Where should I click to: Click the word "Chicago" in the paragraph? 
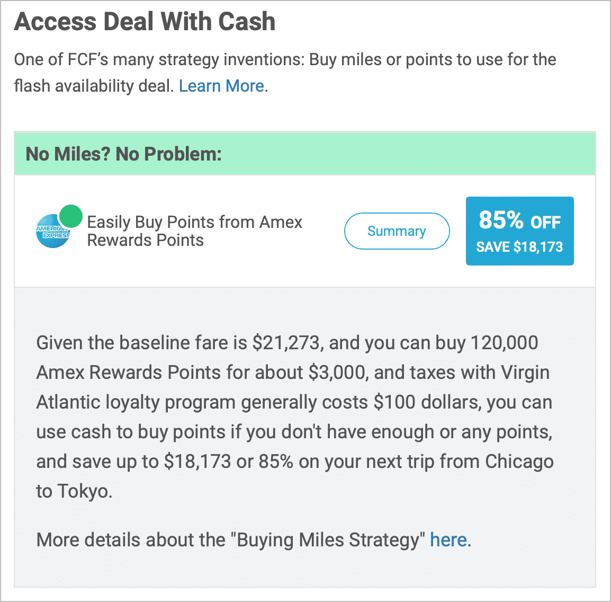tap(519, 461)
